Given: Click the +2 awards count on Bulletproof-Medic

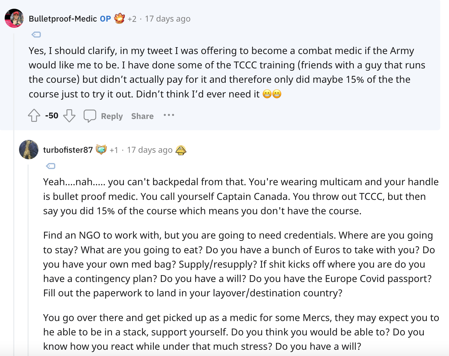Looking at the screenshot, I should click(x=132, y=19).
